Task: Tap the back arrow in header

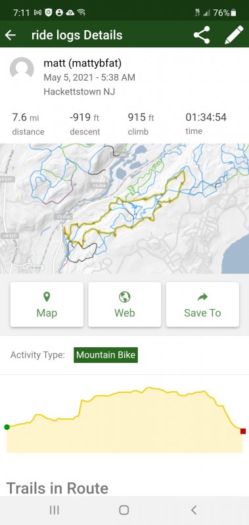Action: coord(11,35)
